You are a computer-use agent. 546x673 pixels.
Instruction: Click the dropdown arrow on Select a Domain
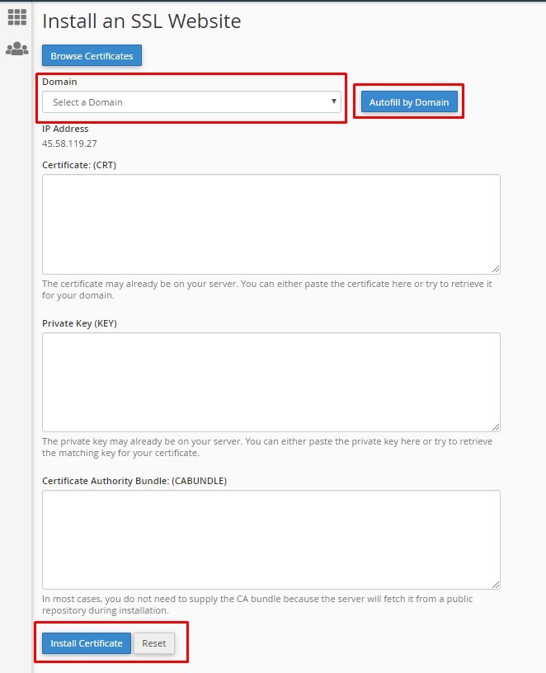[x=333, y=101]
